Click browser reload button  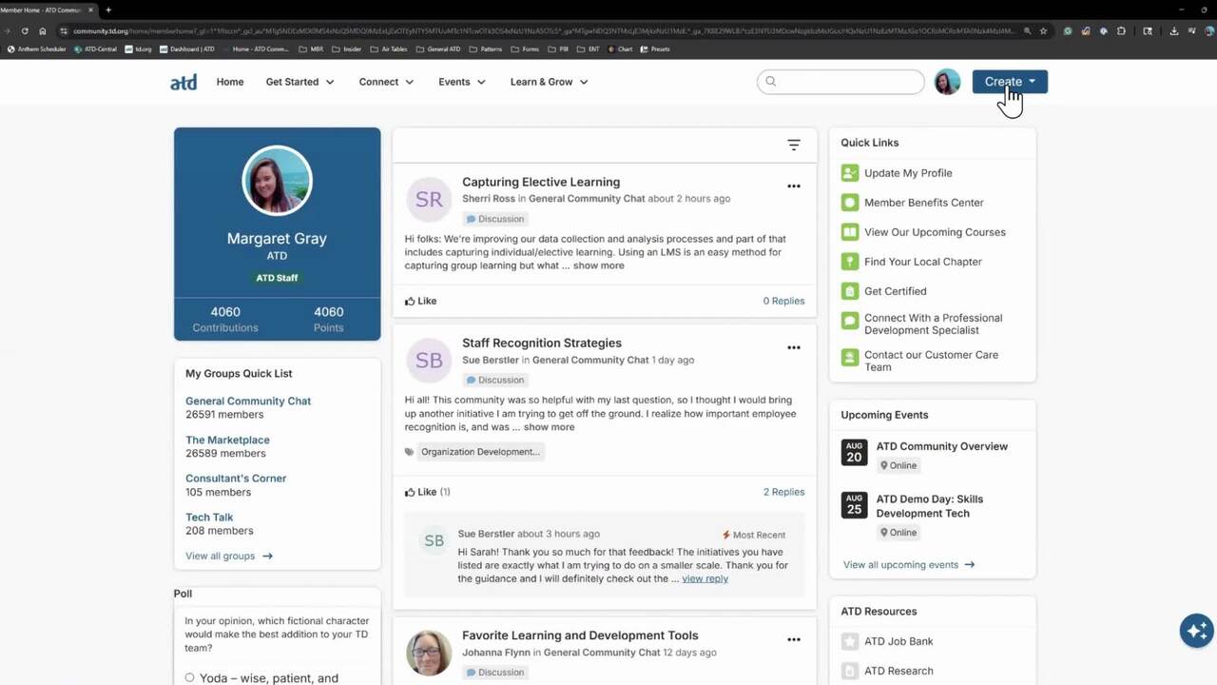(25, 30)
